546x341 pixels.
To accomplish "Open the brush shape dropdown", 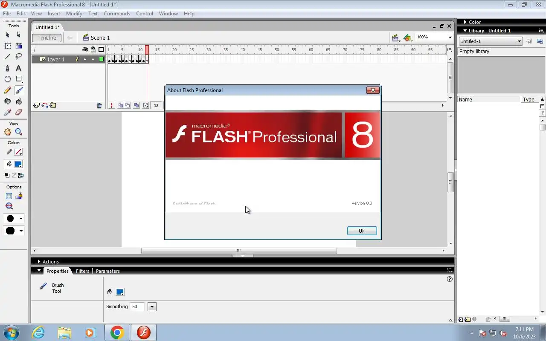I will (14, 231).
